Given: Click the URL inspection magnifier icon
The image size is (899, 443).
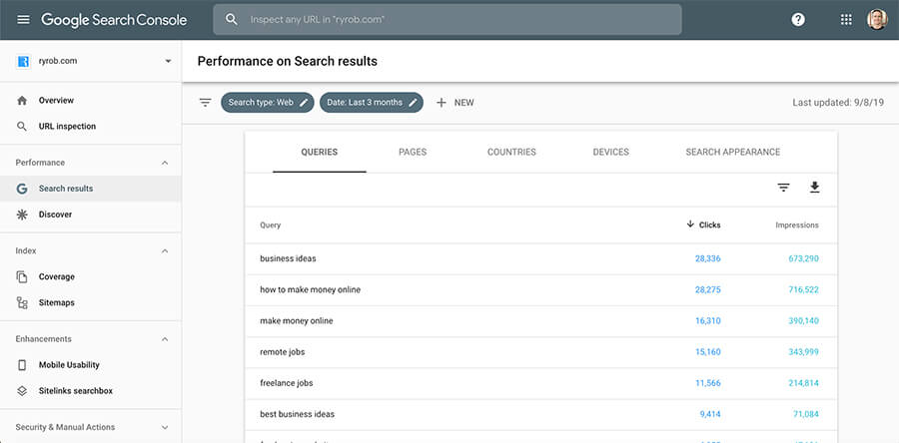Looking at the screenshot, I should [22, 127].
